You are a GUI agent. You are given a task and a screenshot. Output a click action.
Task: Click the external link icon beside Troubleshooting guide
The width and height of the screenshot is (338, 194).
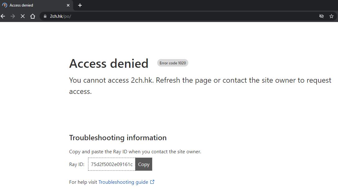152,182
